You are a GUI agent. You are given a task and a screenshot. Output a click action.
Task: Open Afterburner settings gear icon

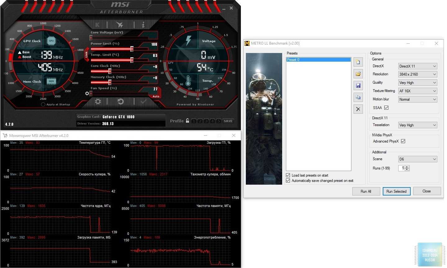pyautogui.click(x=98, y=102)
